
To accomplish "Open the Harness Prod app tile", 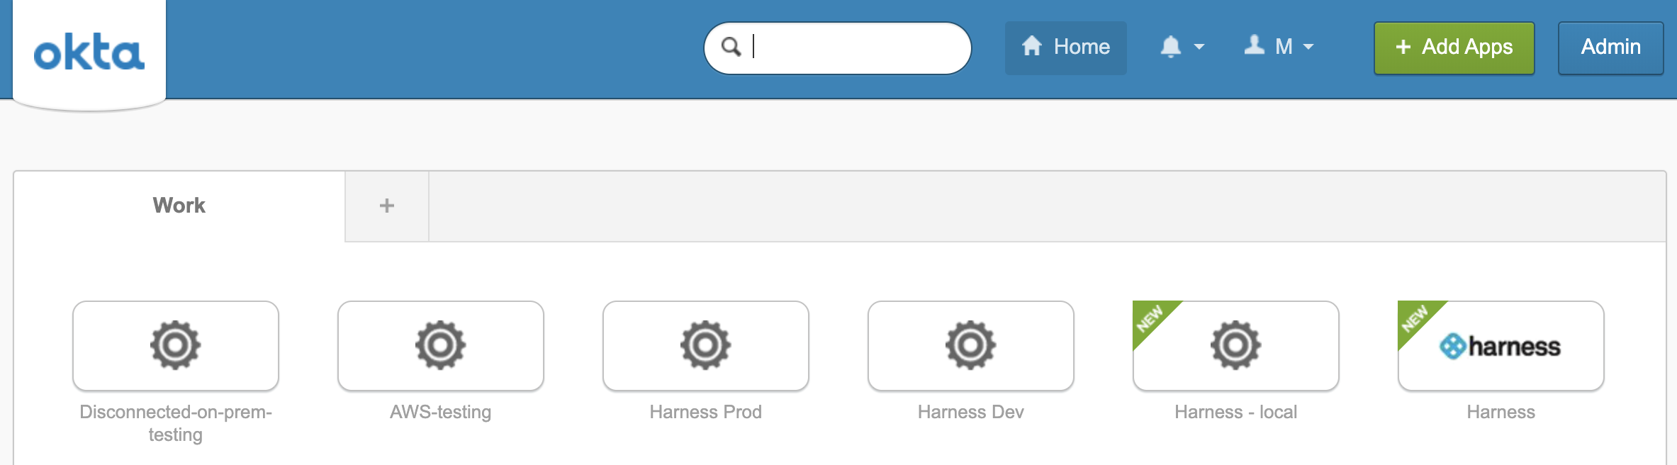I will pos(706,346).
